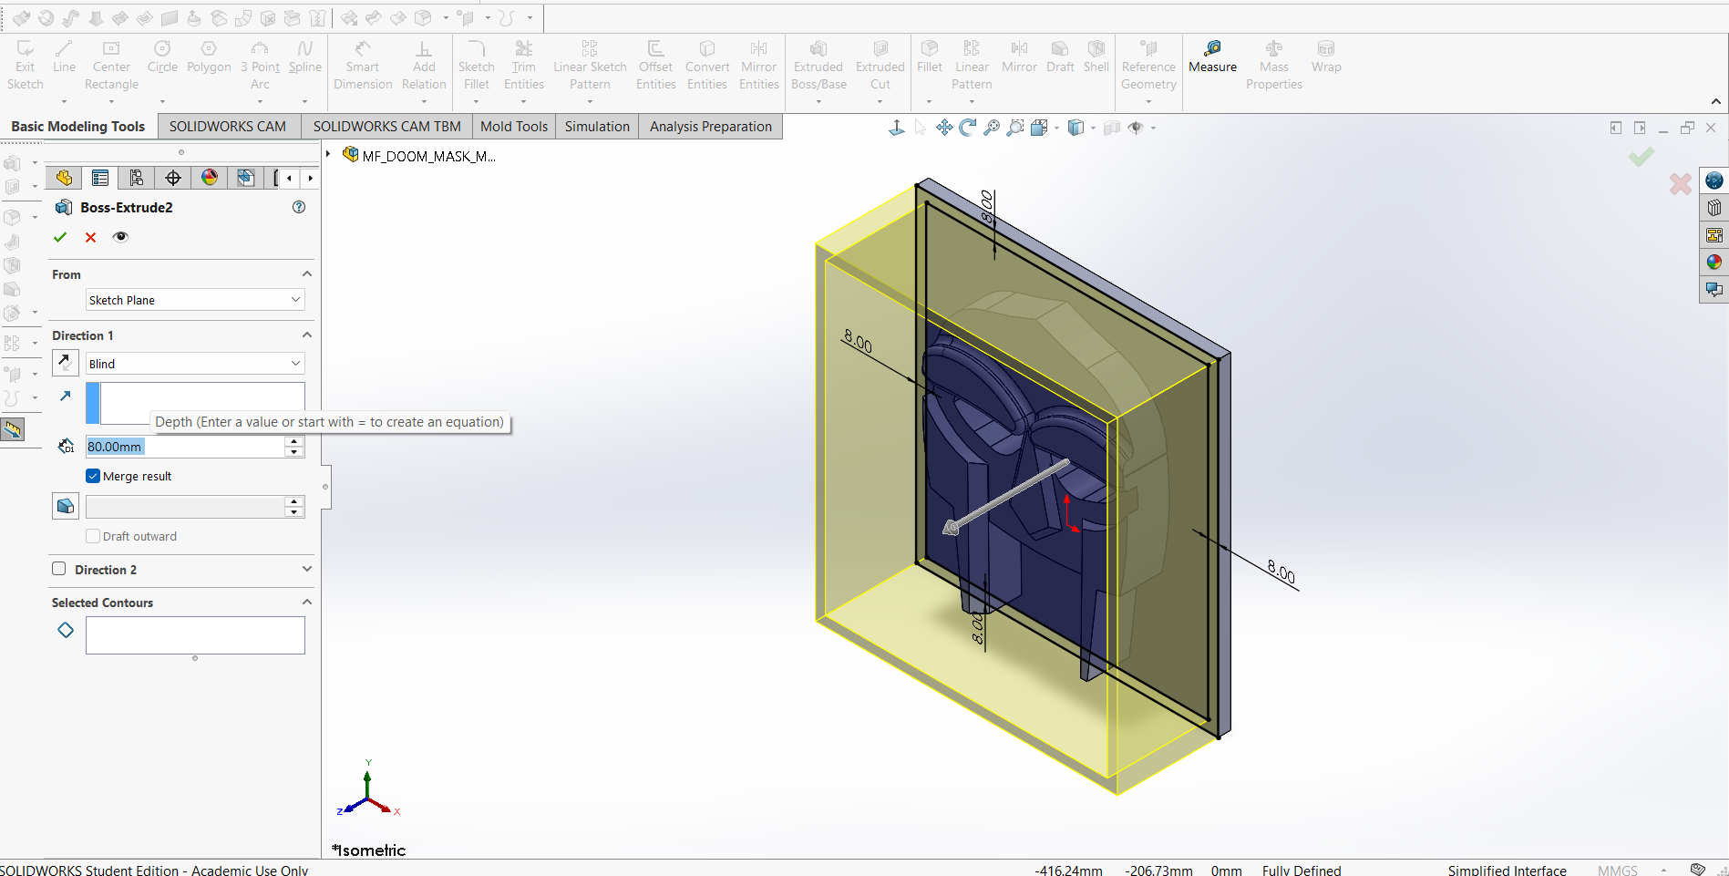Collapse the CommandManager ribbon chevron
The height and width of the screenshot is (876, 1729).
pos(1715,101)
